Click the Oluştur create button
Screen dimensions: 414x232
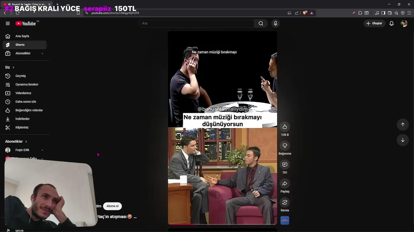pos(374,23)
